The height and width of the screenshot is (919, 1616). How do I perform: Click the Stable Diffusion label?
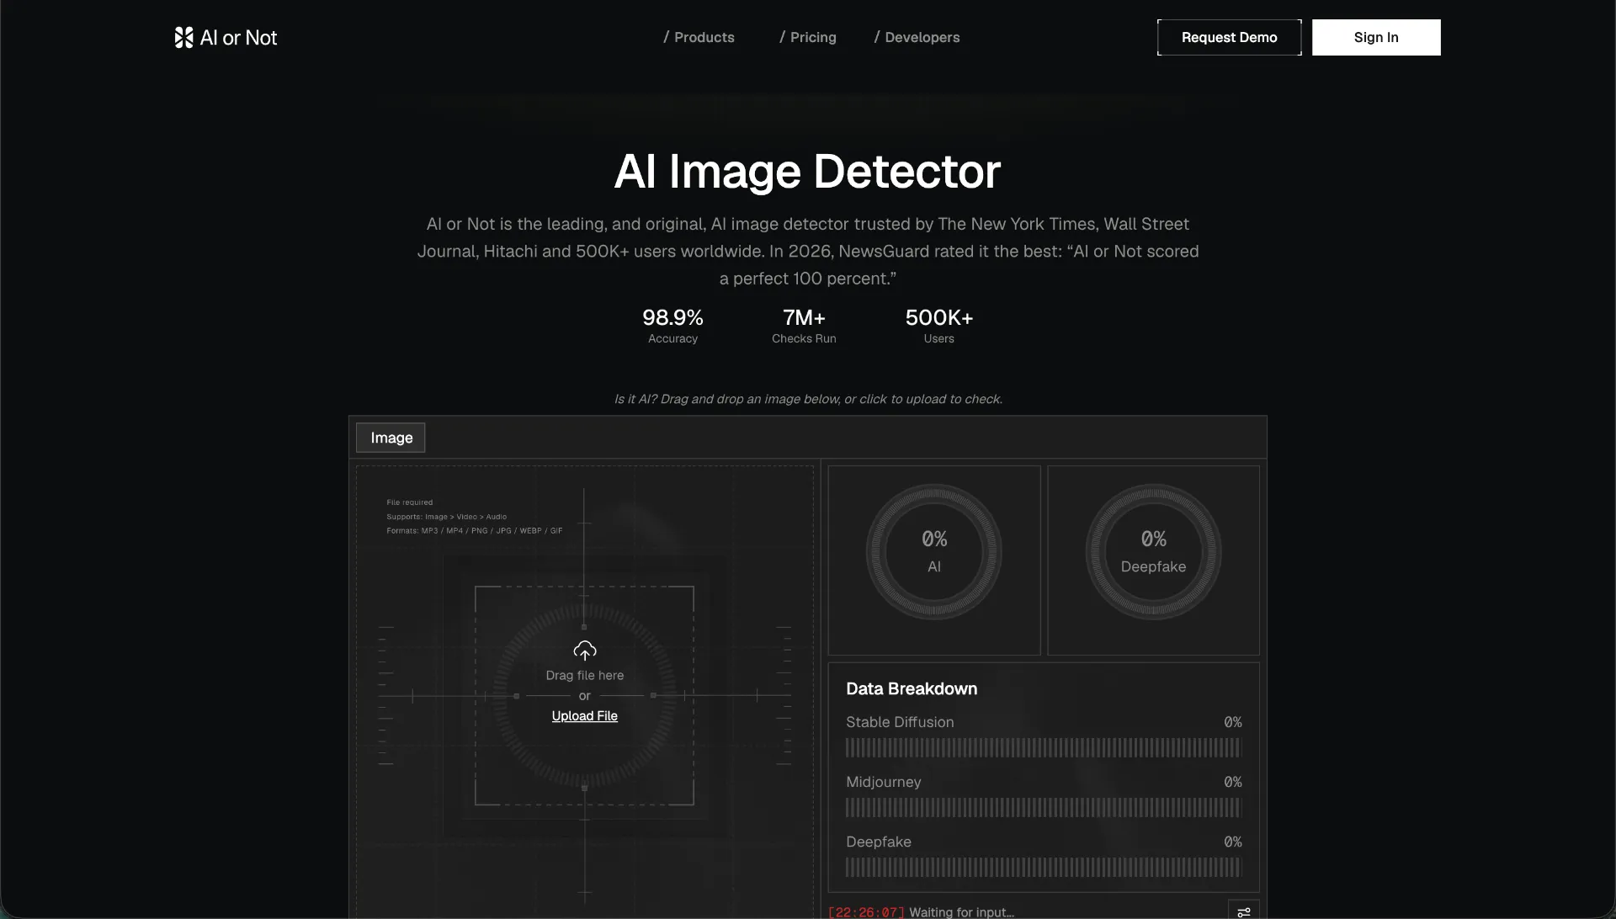pyautogui.click(x=900, y=722)
